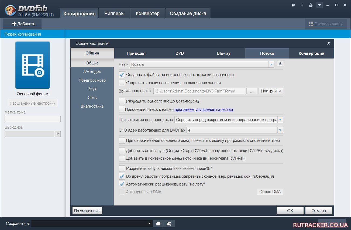Open output folder icon beside Сохранить в
Image resolution: width=351 pixels, height=230 pixels.
point(158,224)
